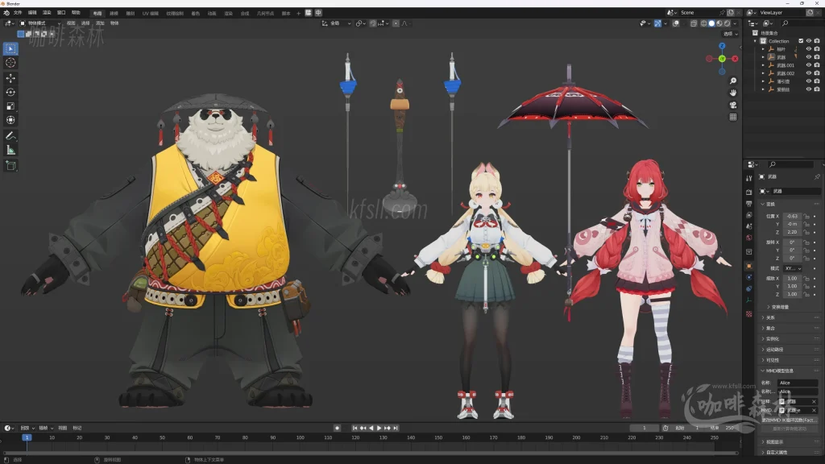
Task: Toggle snapping magnet in header
Action: pyautogui.click(x=373, y=23)
